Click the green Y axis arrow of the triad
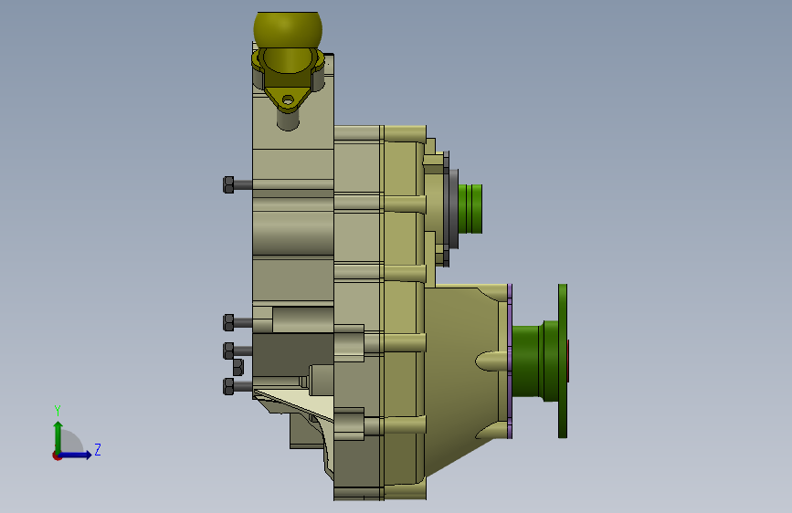 (58, 436)
